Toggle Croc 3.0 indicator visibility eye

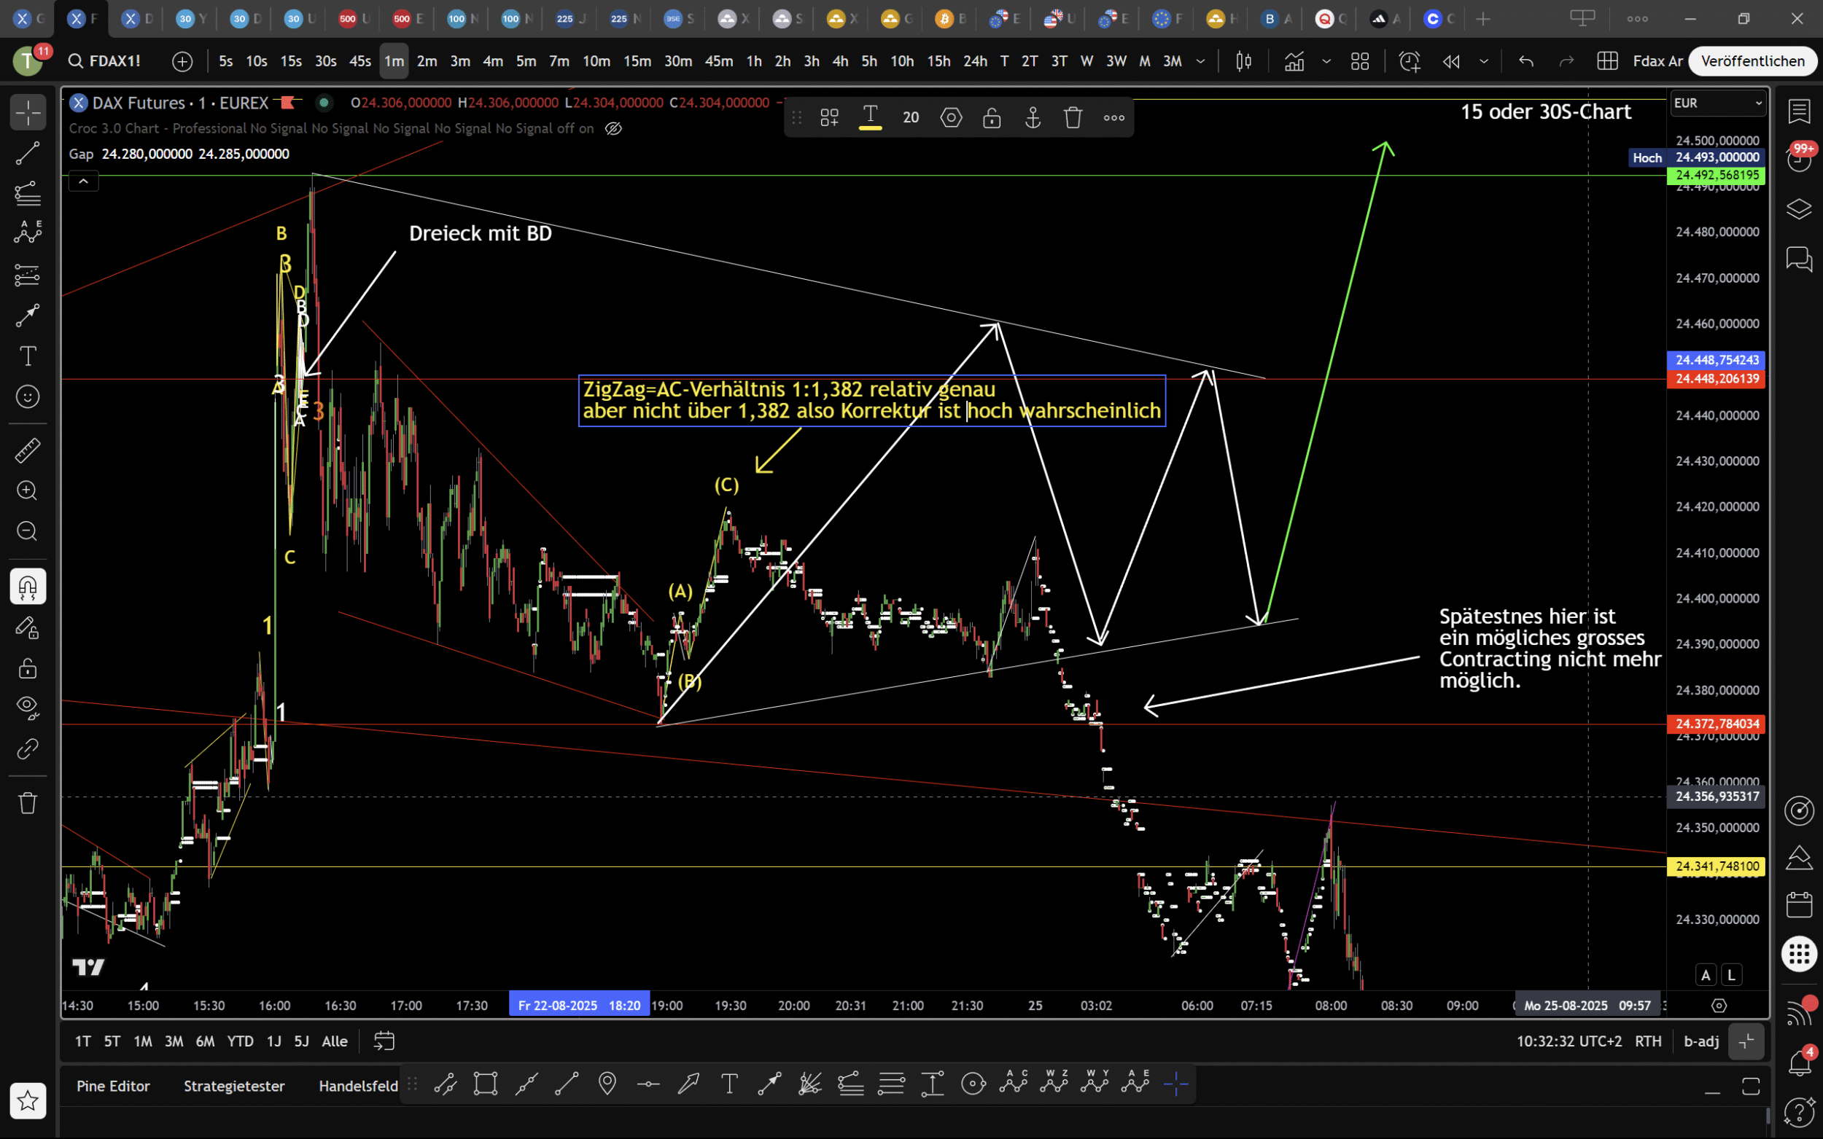[613, 129]
